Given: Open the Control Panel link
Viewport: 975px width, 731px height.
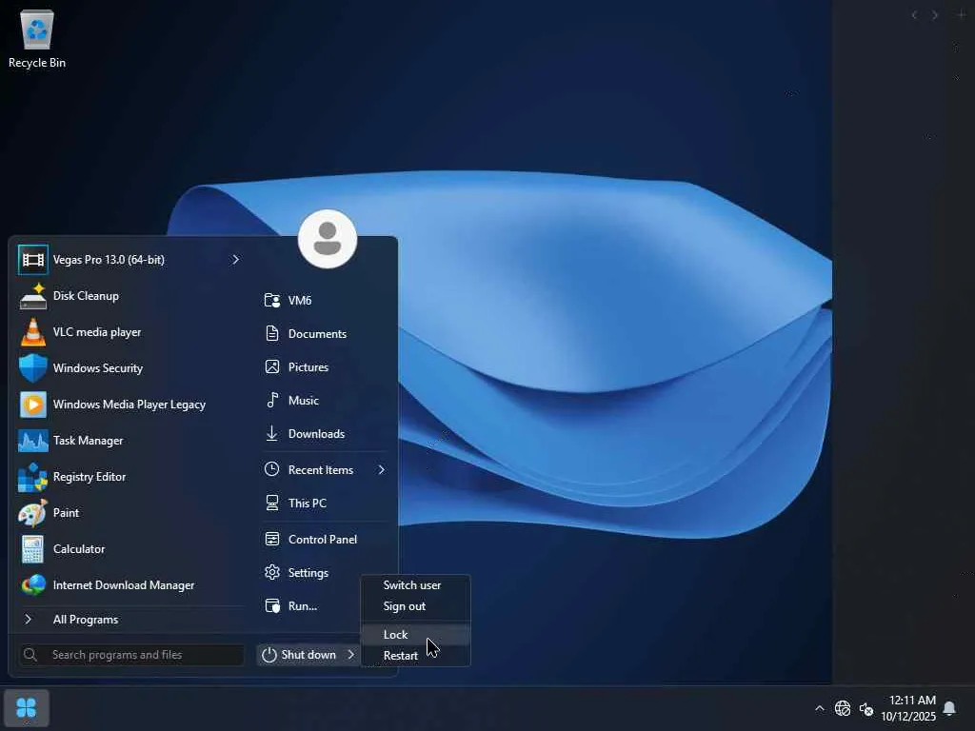Looking at the screenshot, I should [x=324, y=540].
